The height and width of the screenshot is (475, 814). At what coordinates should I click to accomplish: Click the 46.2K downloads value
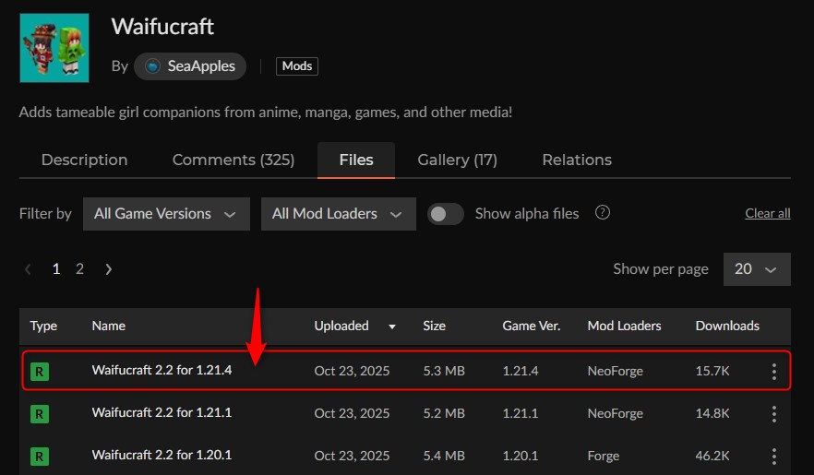(712, 456)
